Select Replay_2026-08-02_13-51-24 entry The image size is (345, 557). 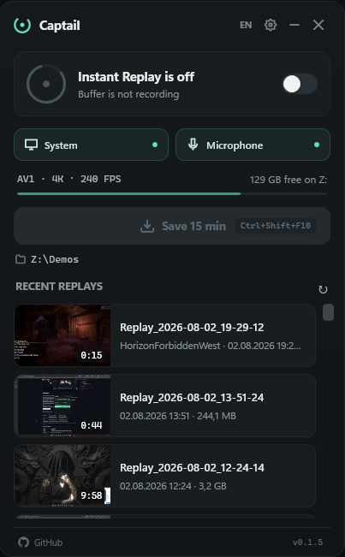[x=164, y=406]
